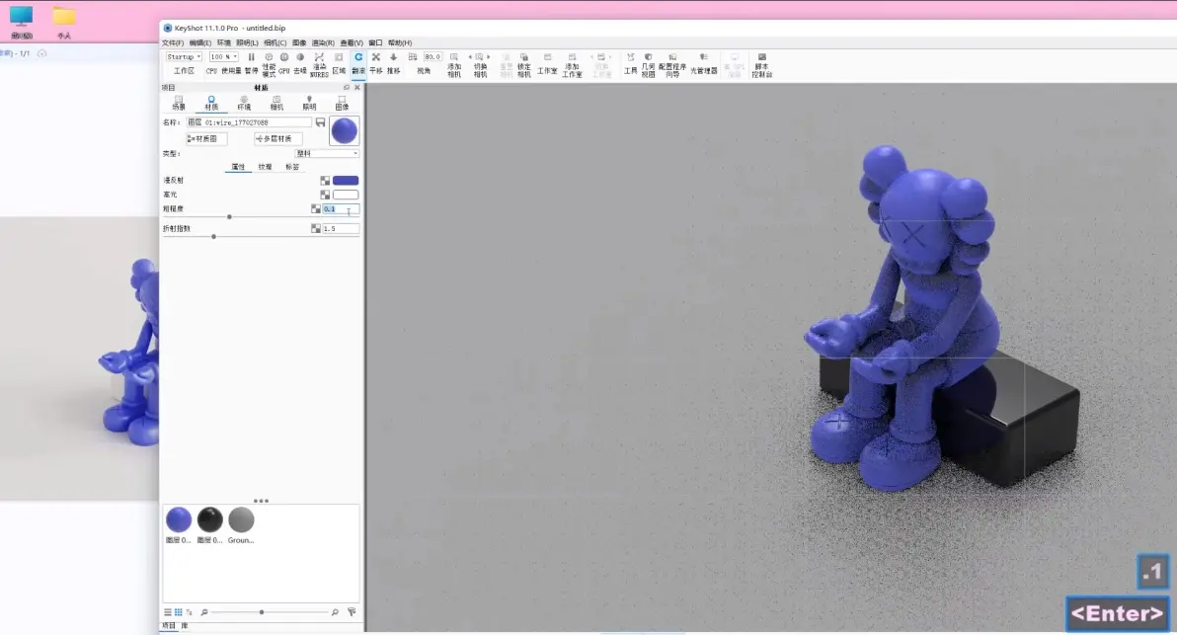The width and height of the screenshot is (1177, 635).
Task: Switch material list to grid view icon
Action: (x=178, y=612)
